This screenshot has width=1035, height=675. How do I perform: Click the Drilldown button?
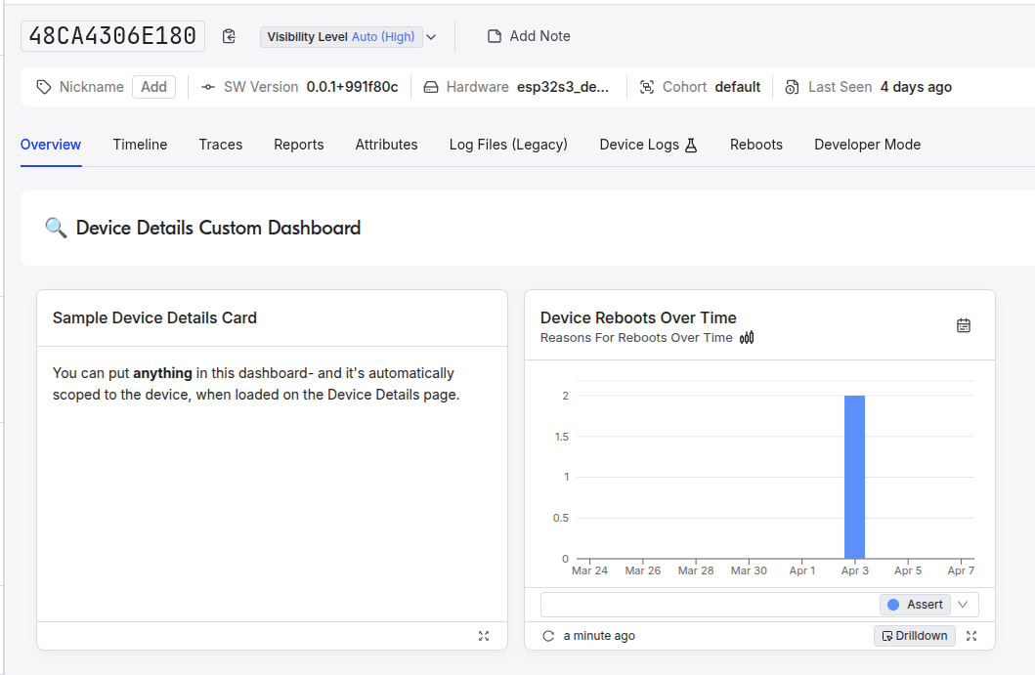[x=914, y=635]
